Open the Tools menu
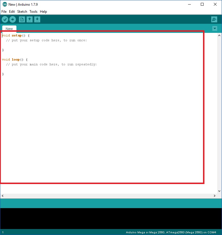Viewport: 222px width, 235px height. [x=33, y=12]
